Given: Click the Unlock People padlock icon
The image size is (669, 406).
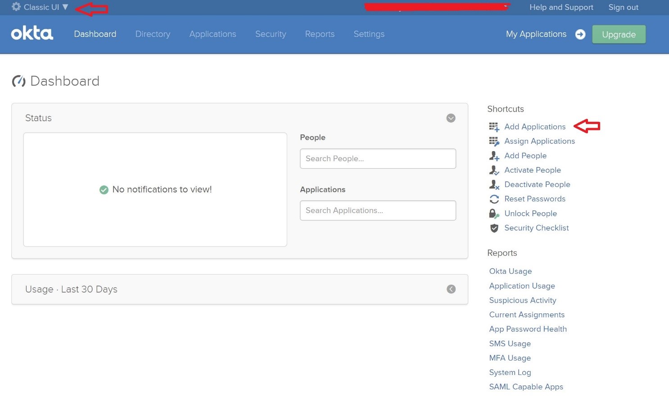Looking at the screenshot, I should point(494,214).
